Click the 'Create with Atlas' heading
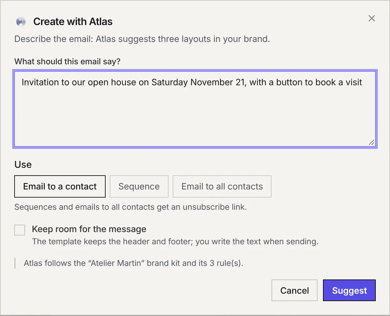 [73, 22]
